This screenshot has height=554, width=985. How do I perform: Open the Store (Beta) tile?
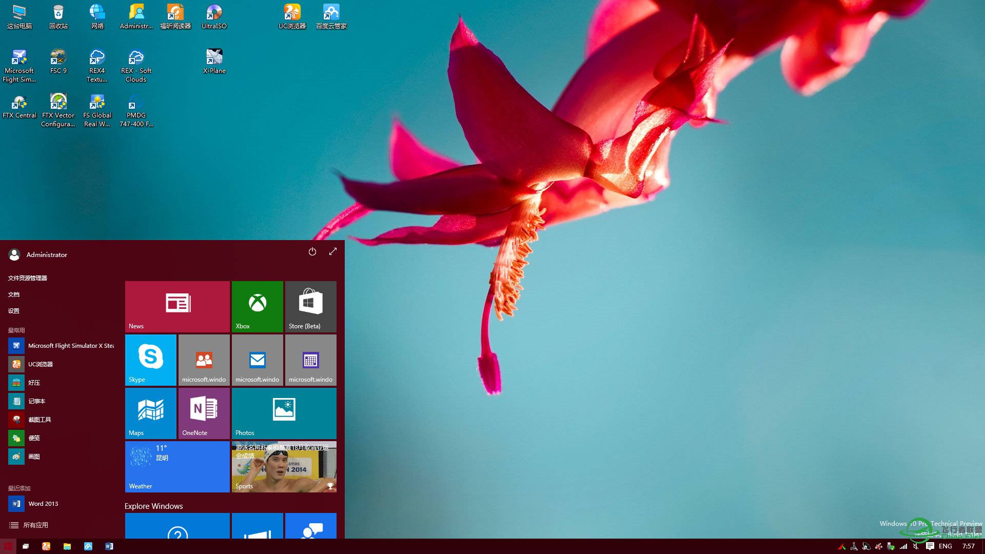click(x=311, y=307)
